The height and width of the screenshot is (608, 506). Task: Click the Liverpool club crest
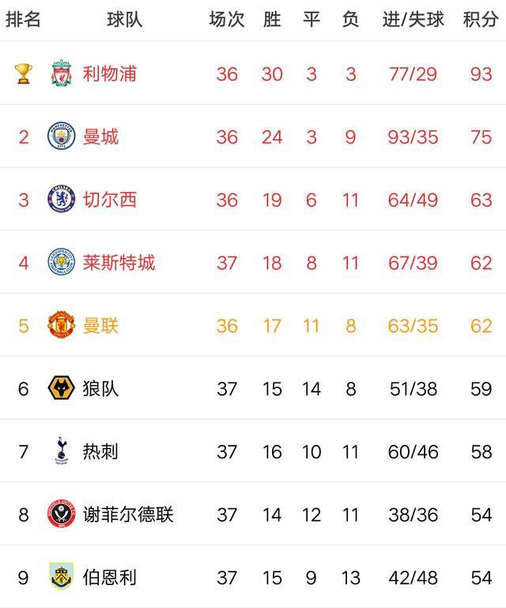click(62, 74)
